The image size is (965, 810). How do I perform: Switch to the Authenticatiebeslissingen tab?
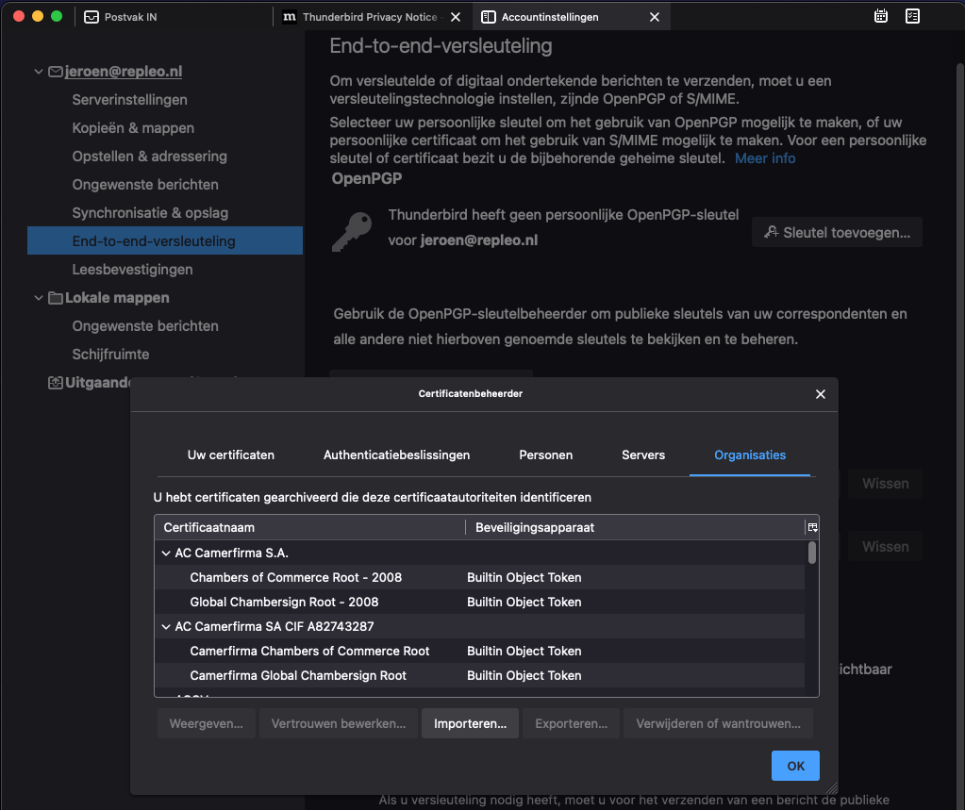pyautogui.click(x=396, y=455)
